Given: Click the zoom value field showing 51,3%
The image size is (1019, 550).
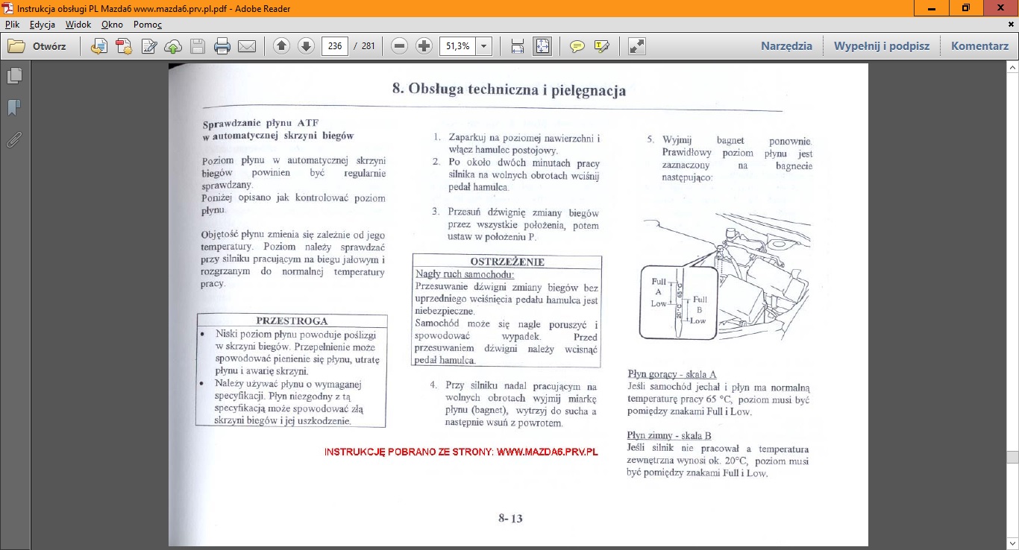Looking at the screenshot, I should click(457, 46).
